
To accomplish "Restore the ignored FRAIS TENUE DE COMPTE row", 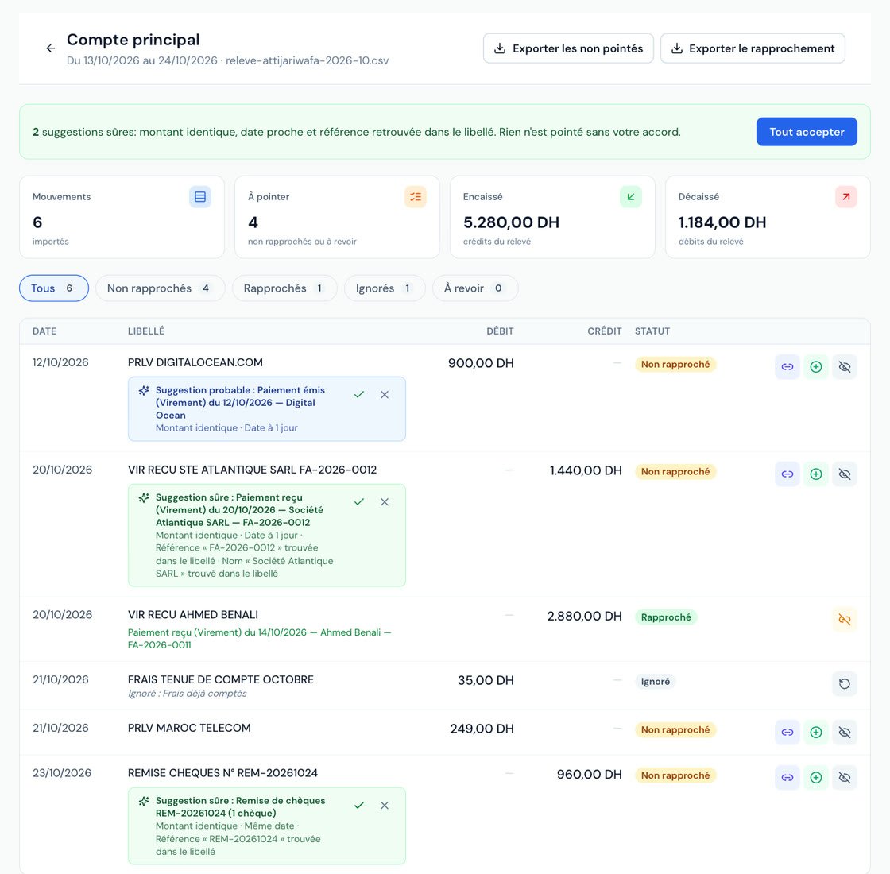I will tap(845, 684).
